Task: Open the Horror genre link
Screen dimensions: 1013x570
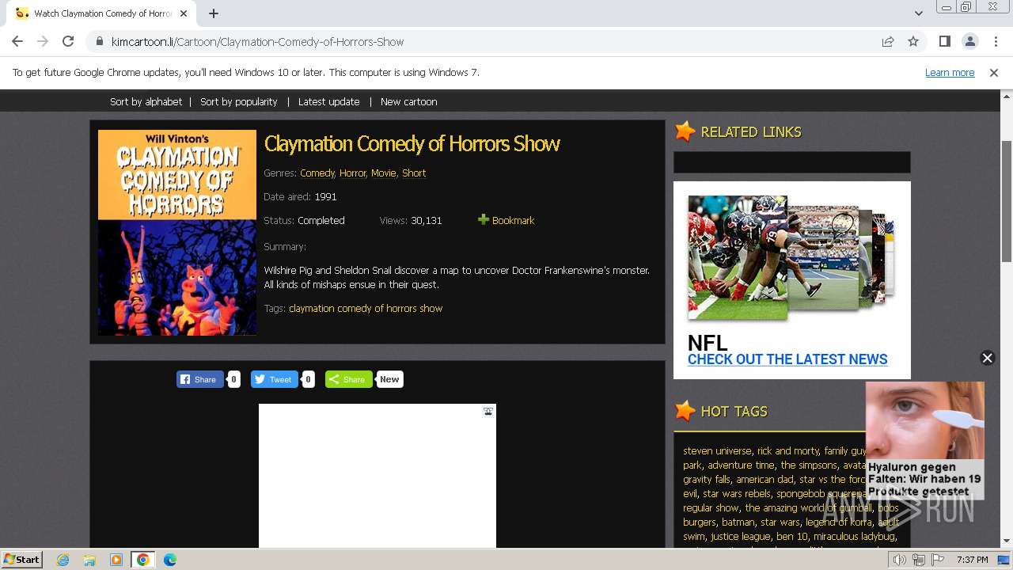Action: click(353, 173)
